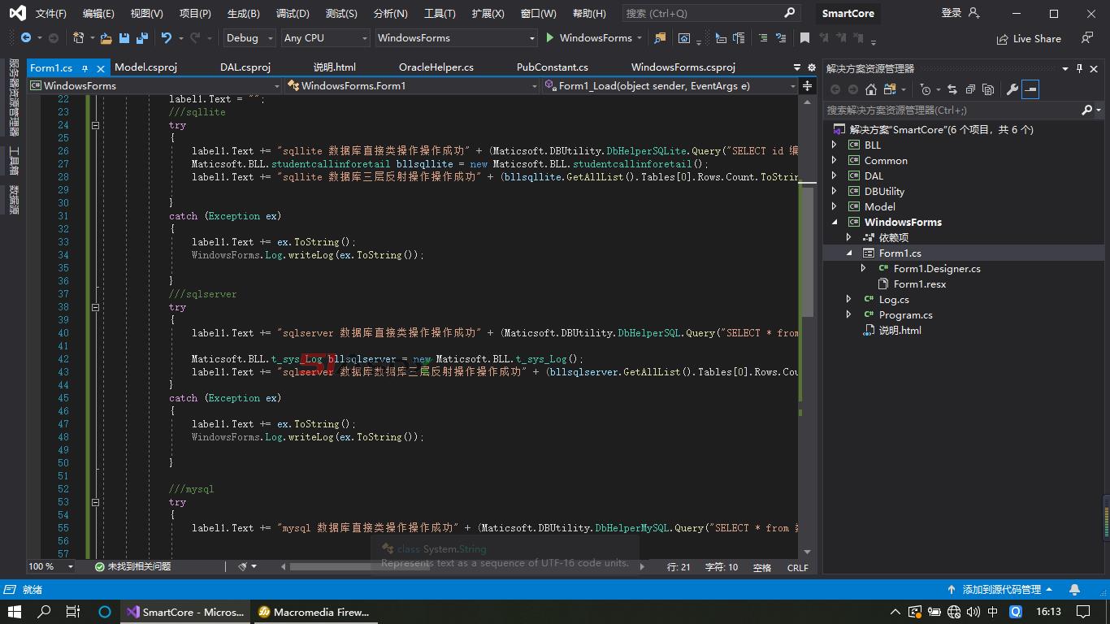1110x624 pixels.
Task: Select Log.cs in Solution Explorer
Action: [x=894, y=299]
